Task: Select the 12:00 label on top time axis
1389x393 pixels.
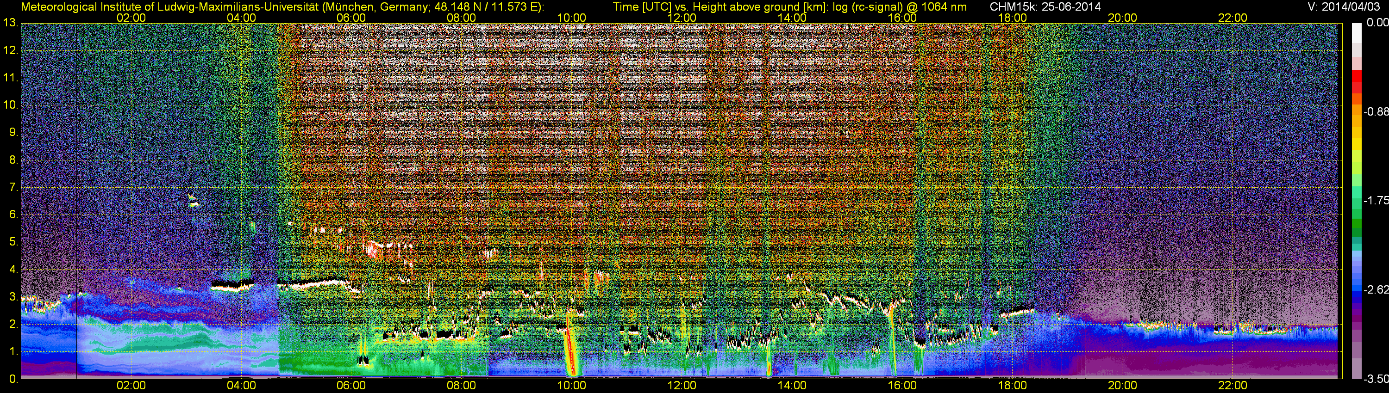Action: 682,18
